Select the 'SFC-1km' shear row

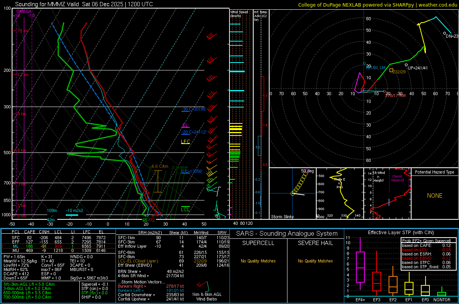click(173, 238)
